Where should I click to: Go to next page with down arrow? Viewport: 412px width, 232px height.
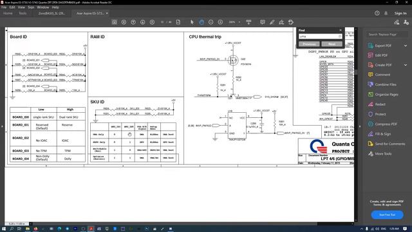coord(143,23)
